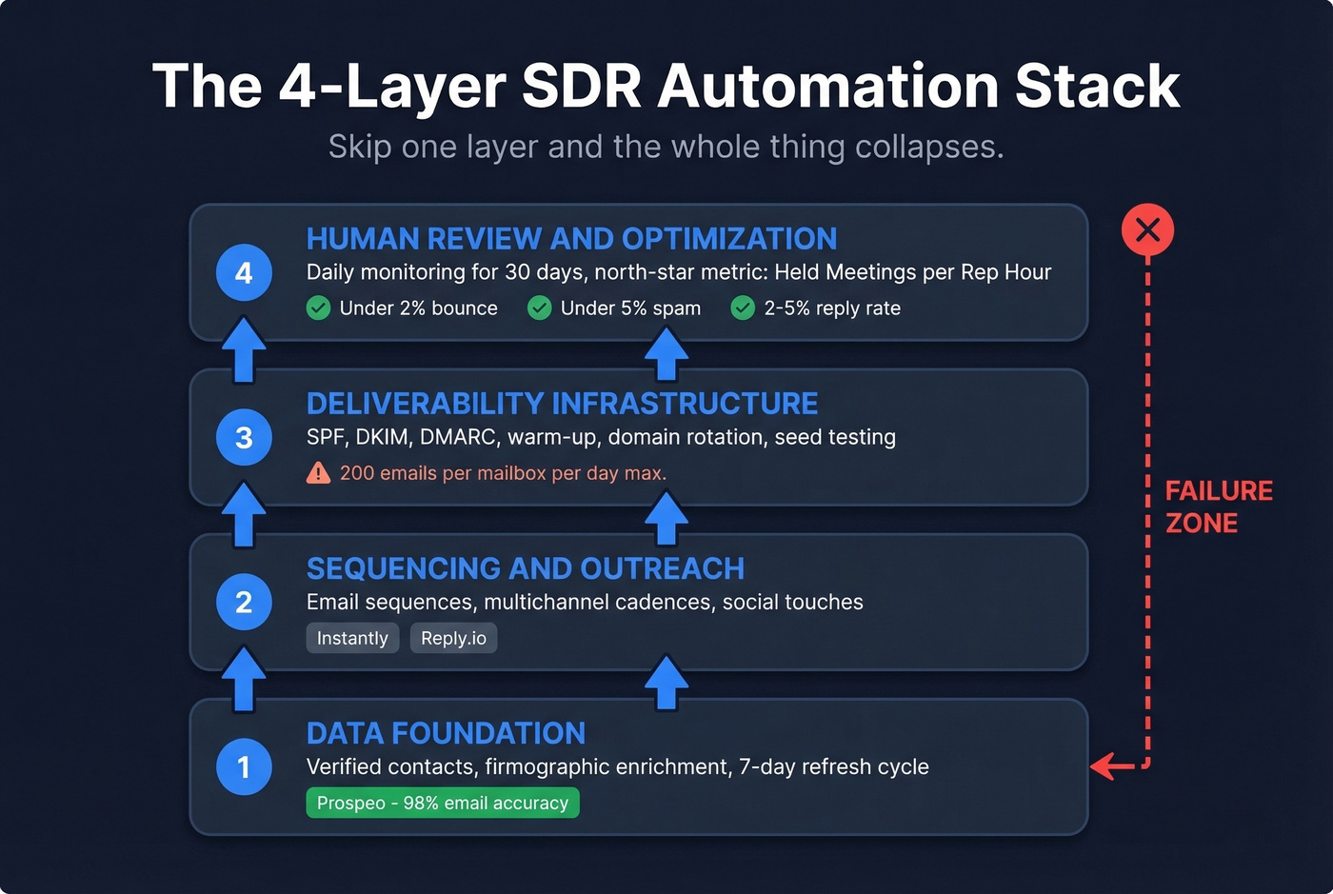
Task: Click the warning triangle on the mailbox limit
Action: [317, 472]
